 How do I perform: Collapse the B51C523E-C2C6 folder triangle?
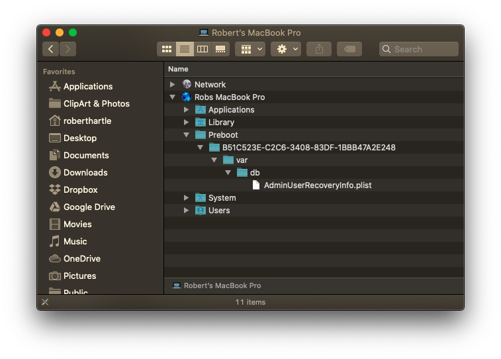(x=200, y=147)
